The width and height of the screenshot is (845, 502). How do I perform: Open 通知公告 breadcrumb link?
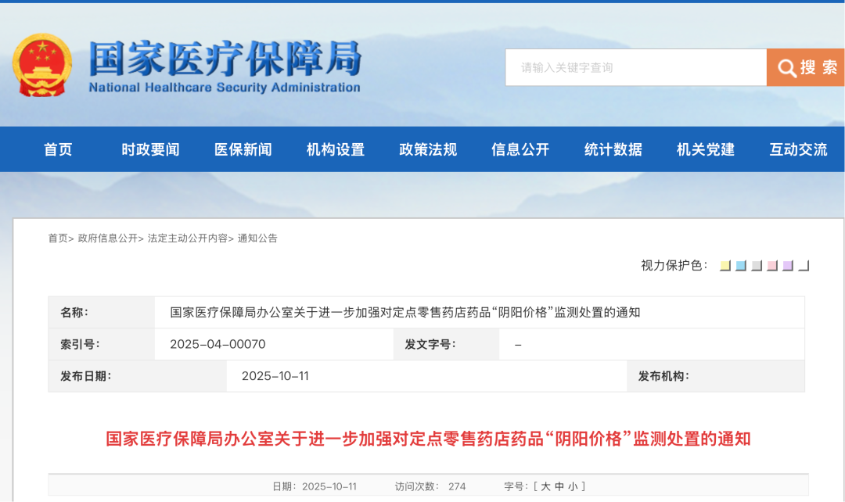(x=257, y=238)
